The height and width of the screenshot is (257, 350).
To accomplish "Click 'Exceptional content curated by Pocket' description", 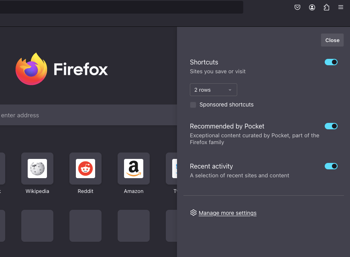I will [254, 139].
